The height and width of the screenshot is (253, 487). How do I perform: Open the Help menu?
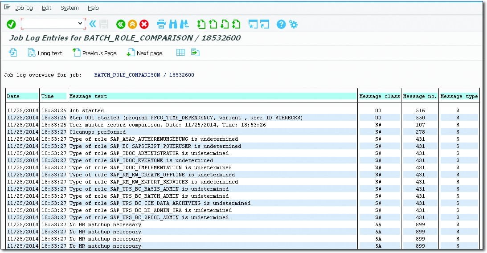[93, 8]
